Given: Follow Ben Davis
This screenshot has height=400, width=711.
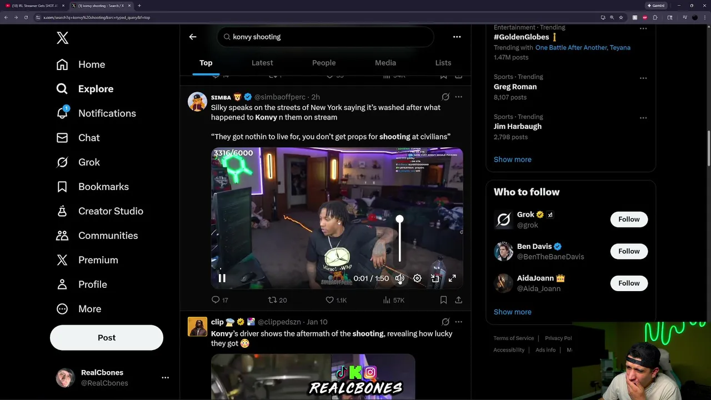Looking at the screenshot, I should [x=629, y=251].
